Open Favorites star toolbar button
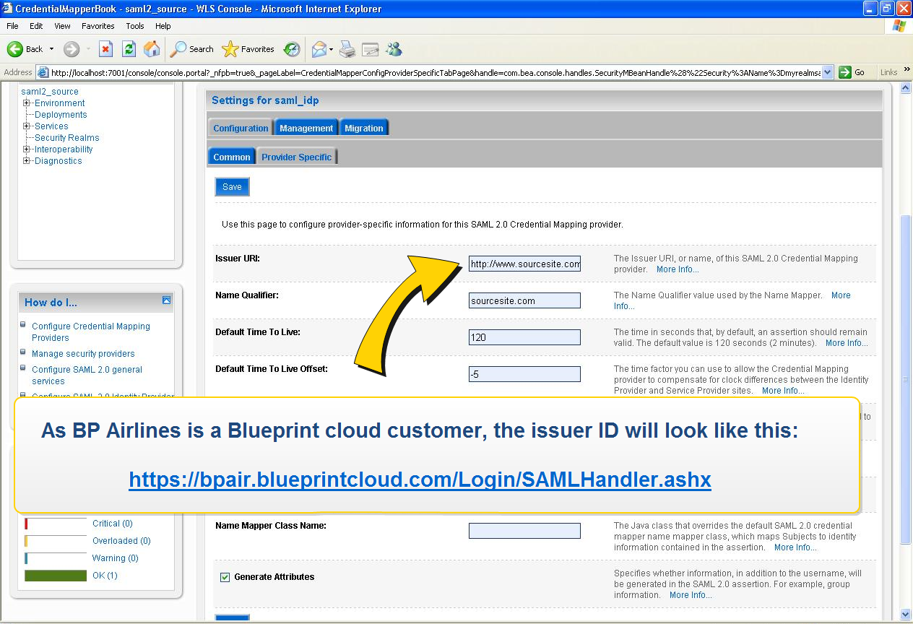This screenshot has height=624, width=913. coord(248,49)
